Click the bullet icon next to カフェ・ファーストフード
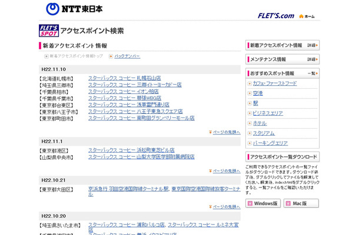This screenshot has width=359, height=235. (x=250, y=83)
